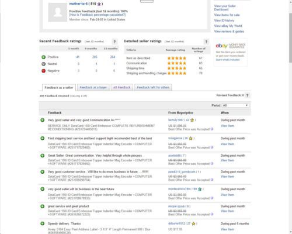Open the Period dropdown set to All
The width and height of the screenshot is (292, 234).
pos(235,105)
